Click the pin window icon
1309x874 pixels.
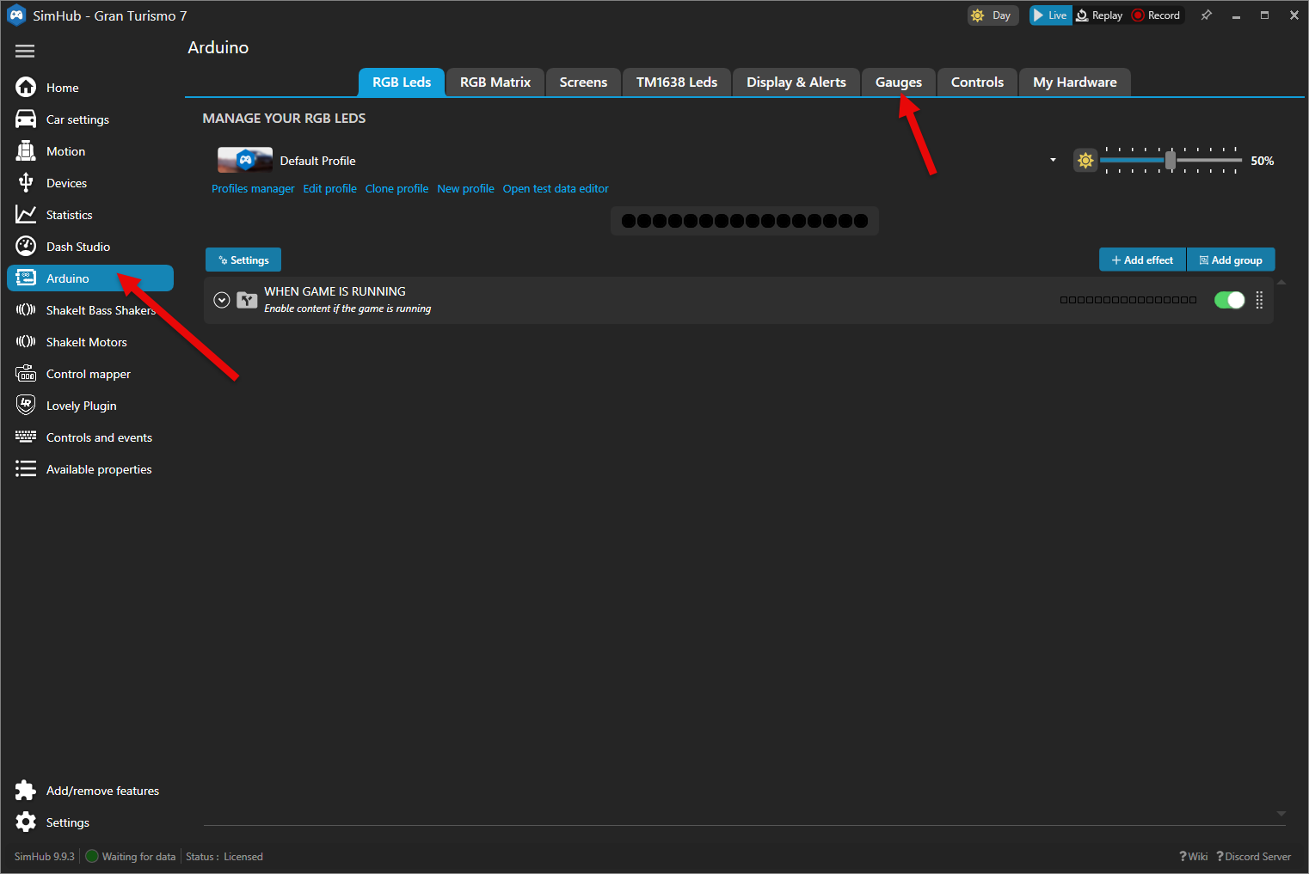point(1206,15)
